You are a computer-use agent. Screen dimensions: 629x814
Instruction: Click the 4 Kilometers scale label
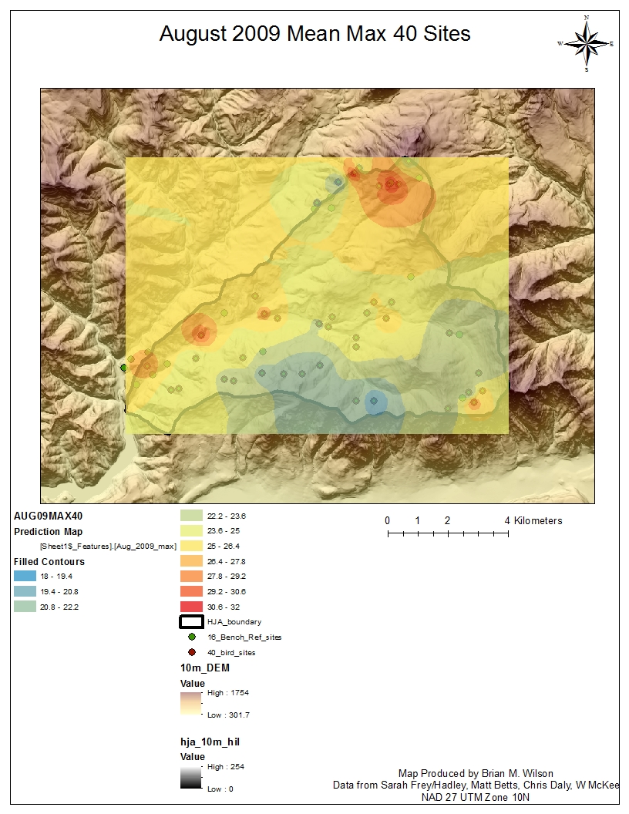[533, 520]
